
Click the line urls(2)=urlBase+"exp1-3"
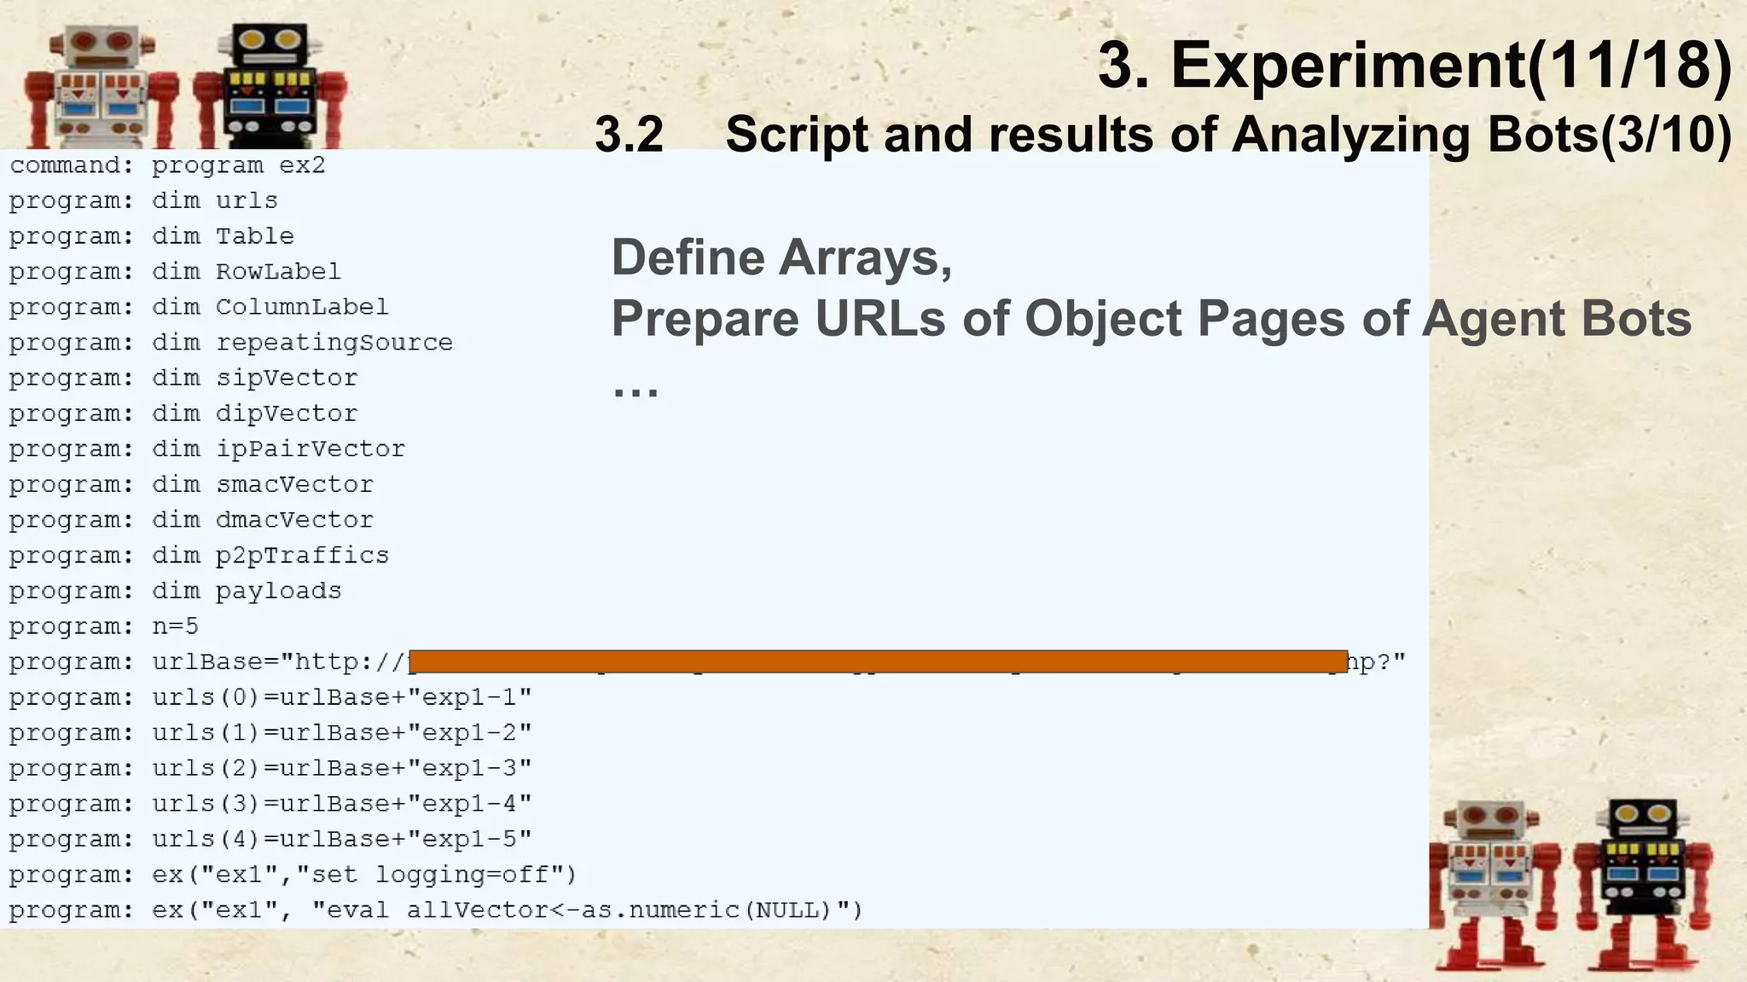coord(270,769)
